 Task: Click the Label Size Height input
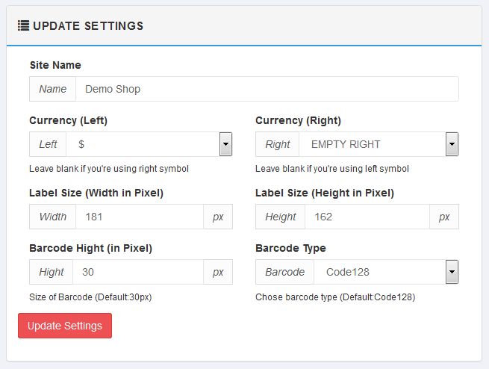pos(365,217)
